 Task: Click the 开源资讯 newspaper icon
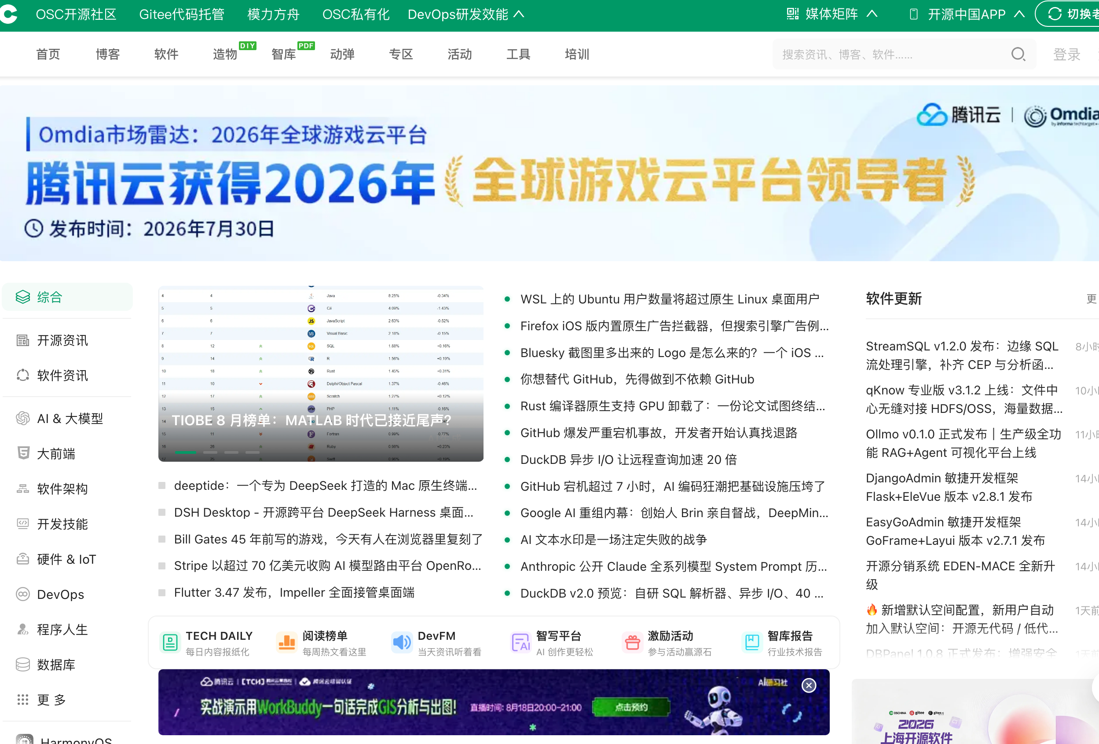coord(23,340)
